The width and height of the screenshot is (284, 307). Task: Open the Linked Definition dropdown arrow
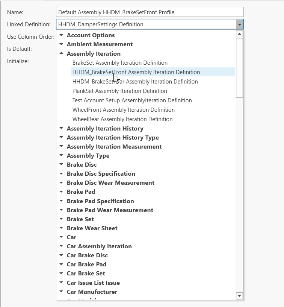coord(239,24)
